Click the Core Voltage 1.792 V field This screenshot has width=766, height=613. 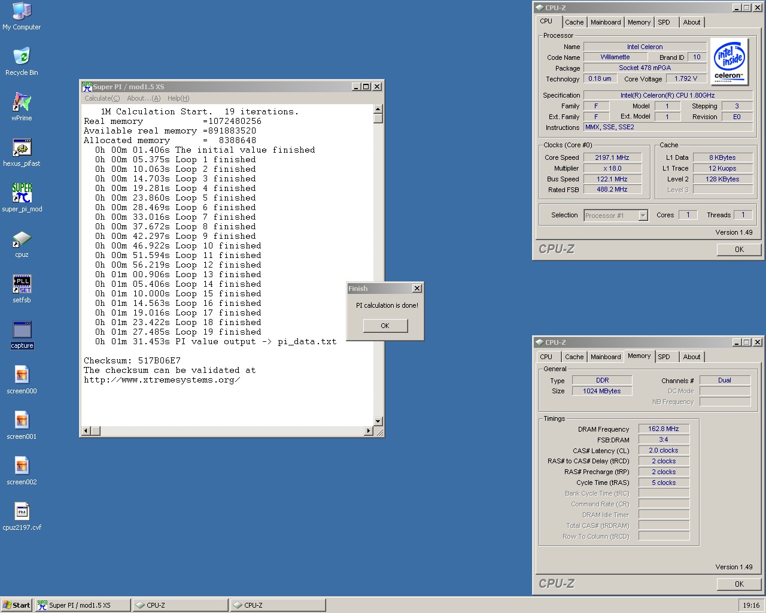(686, 78)
